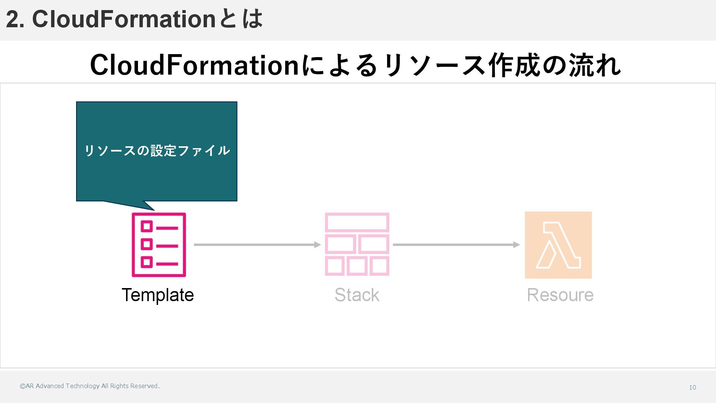Click the arrow from Stack to Resource
716x403 pixels.
coord(456,245)
